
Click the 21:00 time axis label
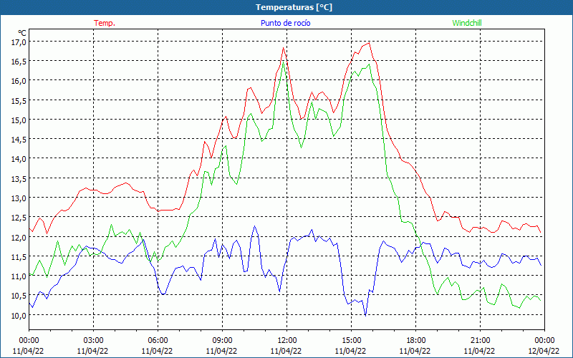point(480,341)
